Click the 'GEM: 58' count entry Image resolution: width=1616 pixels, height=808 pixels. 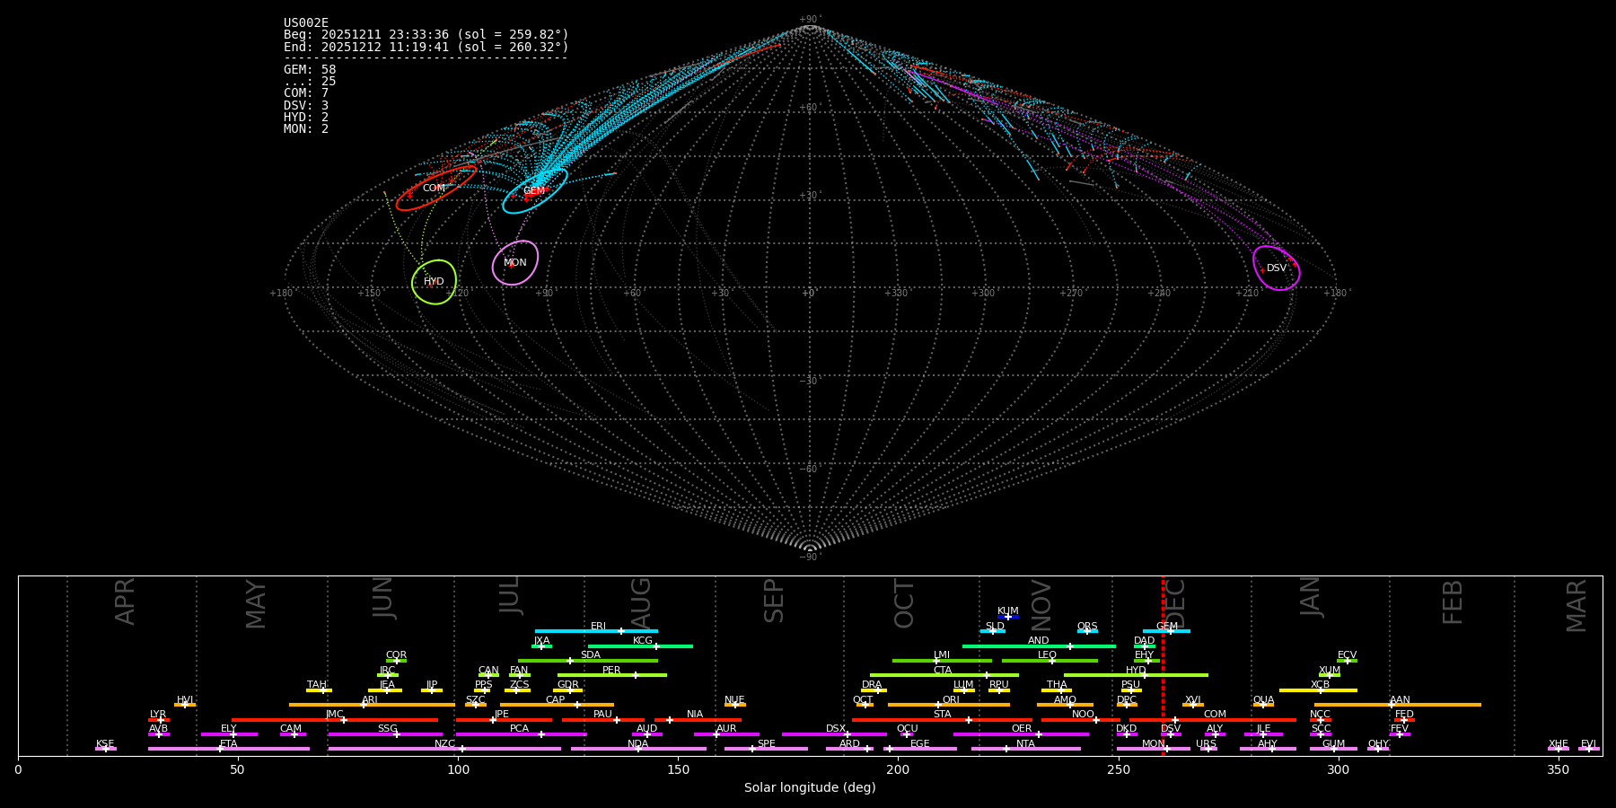coord(310,70)
